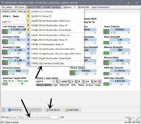Click PPM Min Throttle right arrow
This screenshot has width=141, height=124.
tap(129, 74)
